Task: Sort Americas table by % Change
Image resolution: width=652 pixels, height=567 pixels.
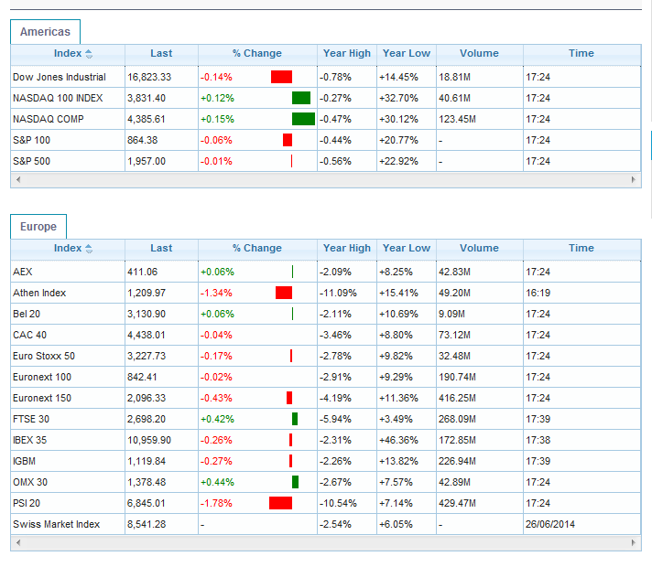Action: pyautogui.click(x=256, y=54)
